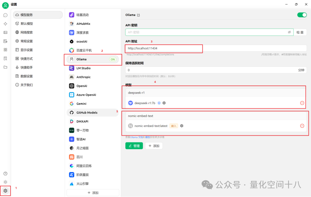Select the 深度求索 provider

pos(93,32)
